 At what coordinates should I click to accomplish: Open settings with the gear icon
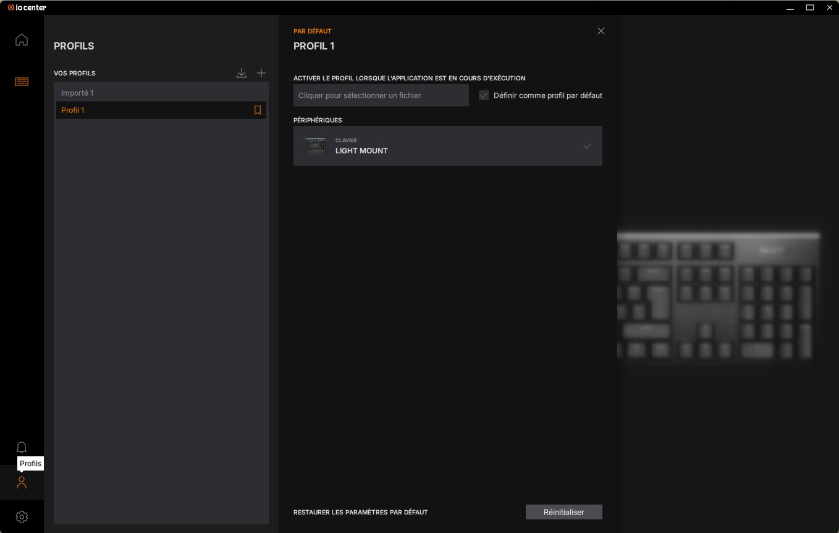(22, 517)
